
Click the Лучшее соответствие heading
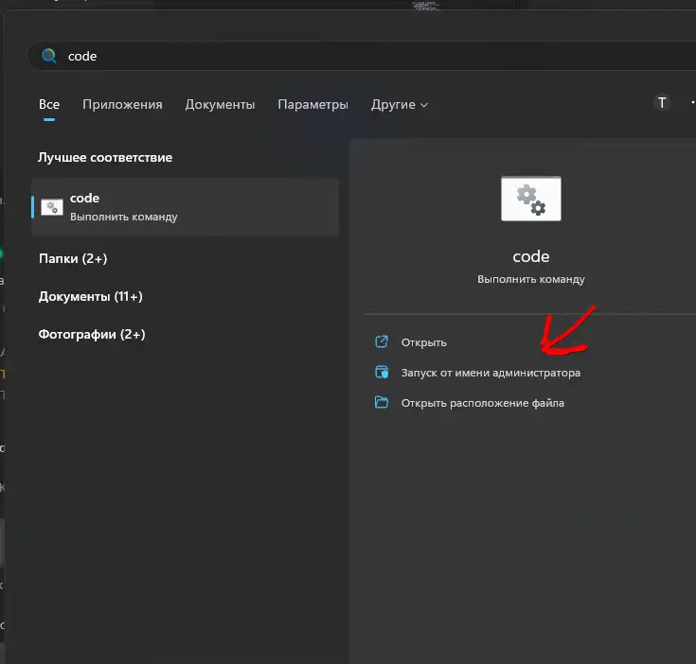click(105, 158)
